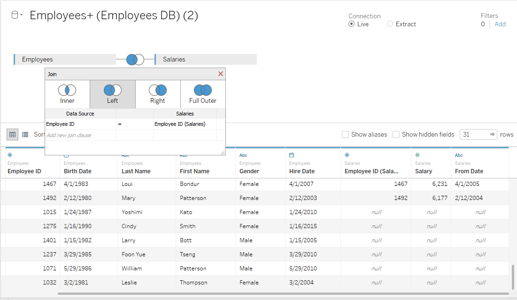Switch the connection to Extract
This screenshot has height=300, width=517.
click(389, 24)
